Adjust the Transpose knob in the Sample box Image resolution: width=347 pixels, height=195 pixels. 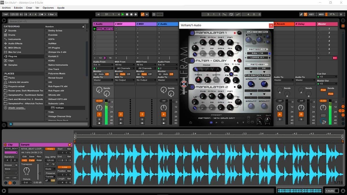(x=26, y=170)
